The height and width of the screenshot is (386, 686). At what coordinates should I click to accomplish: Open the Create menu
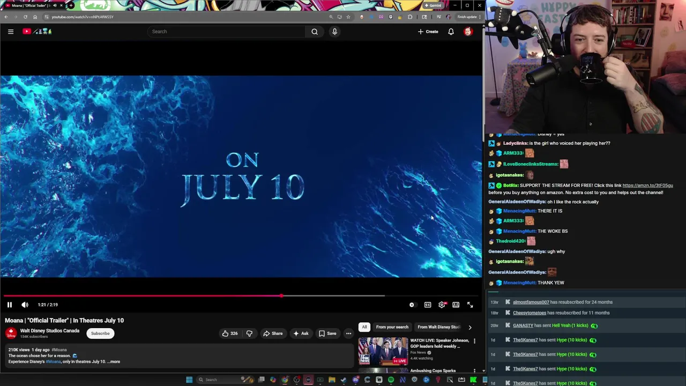click(x=428, y=32)
